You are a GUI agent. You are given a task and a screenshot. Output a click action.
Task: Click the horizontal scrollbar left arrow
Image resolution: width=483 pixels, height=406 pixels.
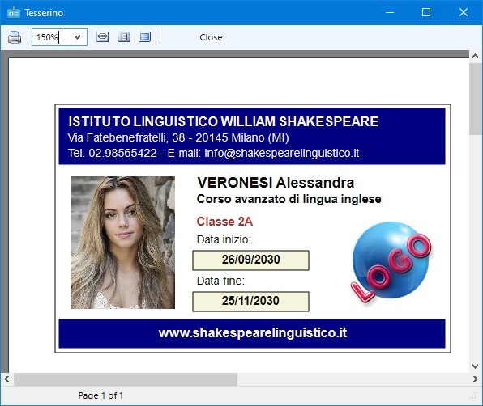pos(6,379)
